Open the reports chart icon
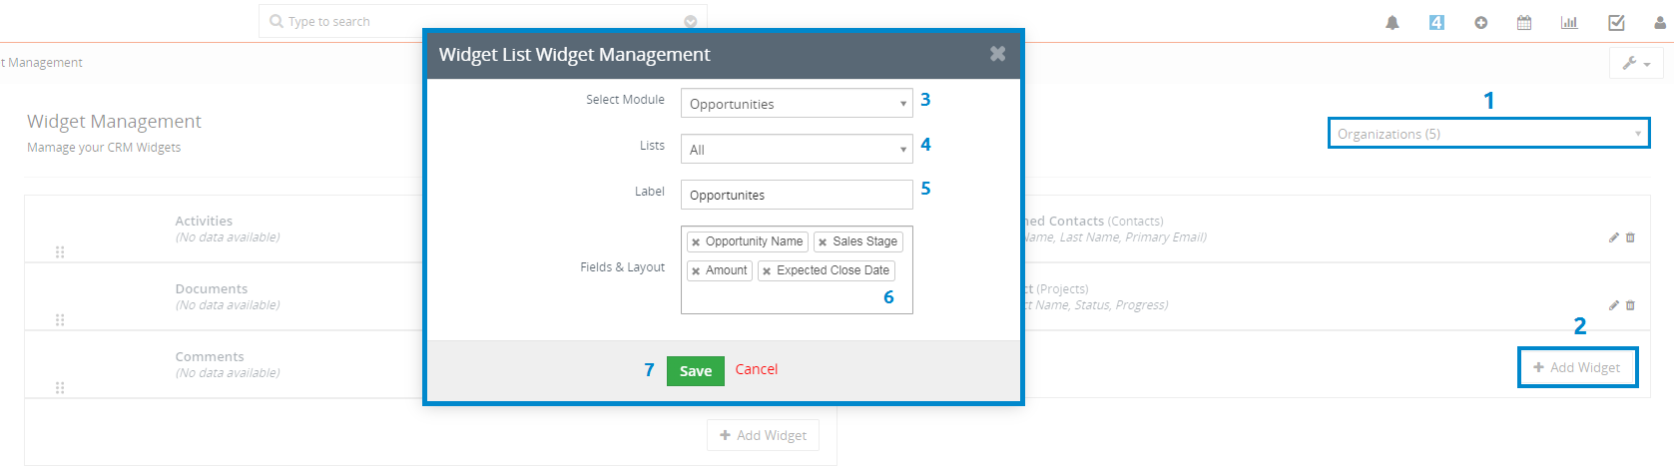Image resolution: width=1674 pixels, height=470 pixels. (1569, 22)
